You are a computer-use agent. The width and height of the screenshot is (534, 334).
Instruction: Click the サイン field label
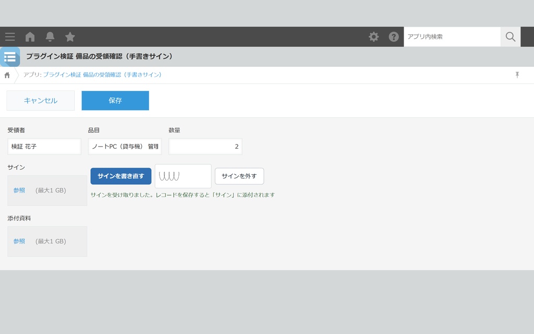click(x=16, y=168)
